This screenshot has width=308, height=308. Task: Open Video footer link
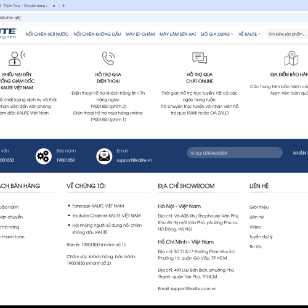click(x=255, y=227)
